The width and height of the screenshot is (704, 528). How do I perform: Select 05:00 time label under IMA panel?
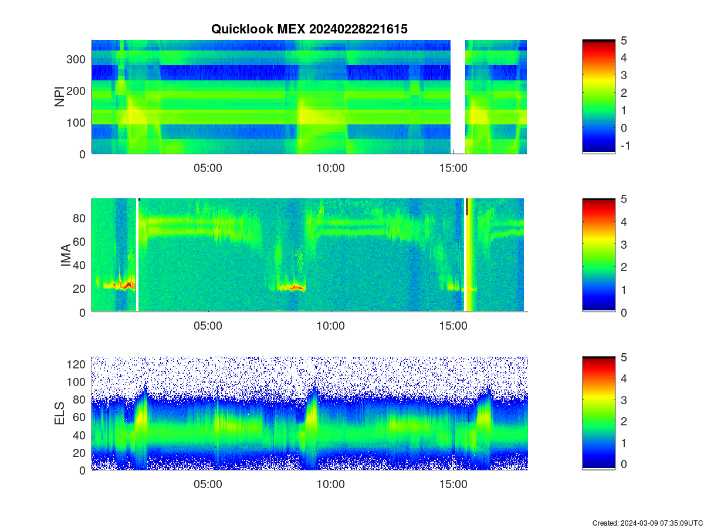pos(208,327)
